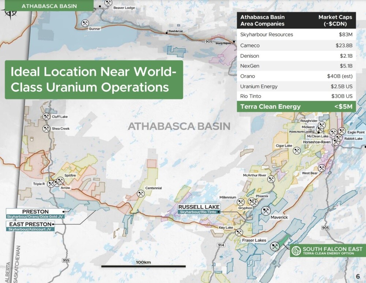Click the Skyharbour/Rio Tinto caption
The width and height of the screenshot is (366, 283).
(198, 212)
